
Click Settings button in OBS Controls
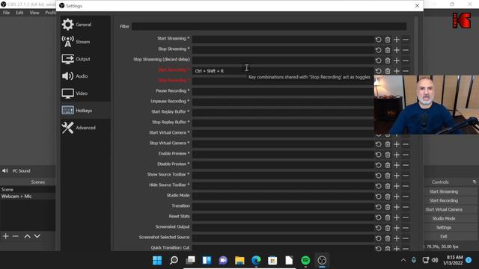coord(444,227)
